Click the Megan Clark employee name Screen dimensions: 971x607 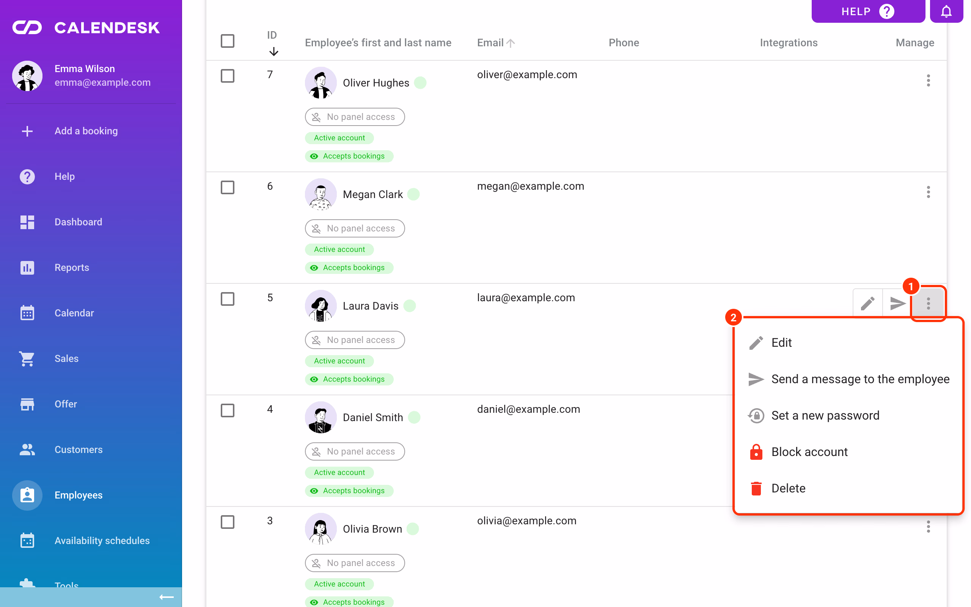(372, 194)
